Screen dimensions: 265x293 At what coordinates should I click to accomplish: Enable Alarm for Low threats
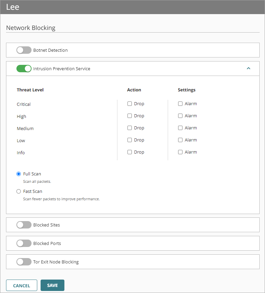(x=180, y=140)
